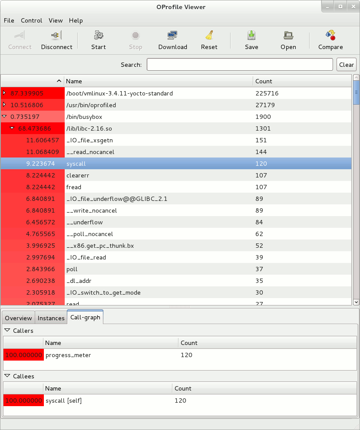The image size is (360, 430).
Task: Switch to the Instances tab
Action: (x=51, y=318)
